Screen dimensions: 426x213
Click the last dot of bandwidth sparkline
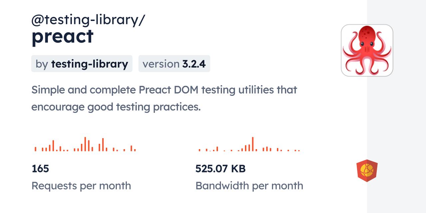(299, 150)
